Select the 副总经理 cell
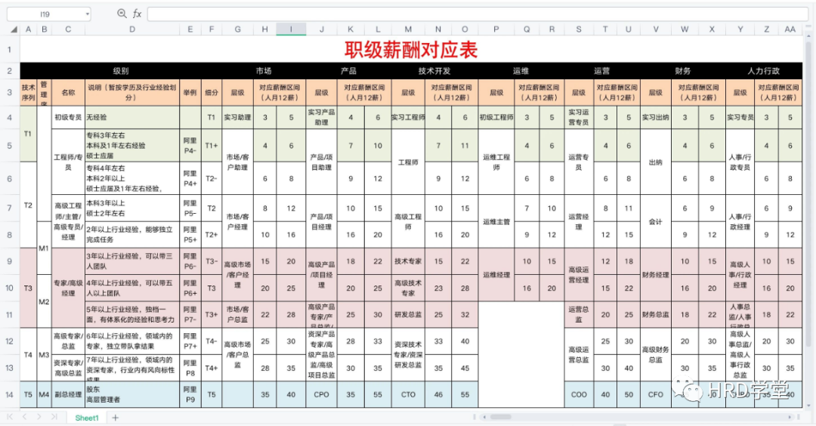Image resolution: width=816 pixels, height=426 pixels. (x=68, y=394)
